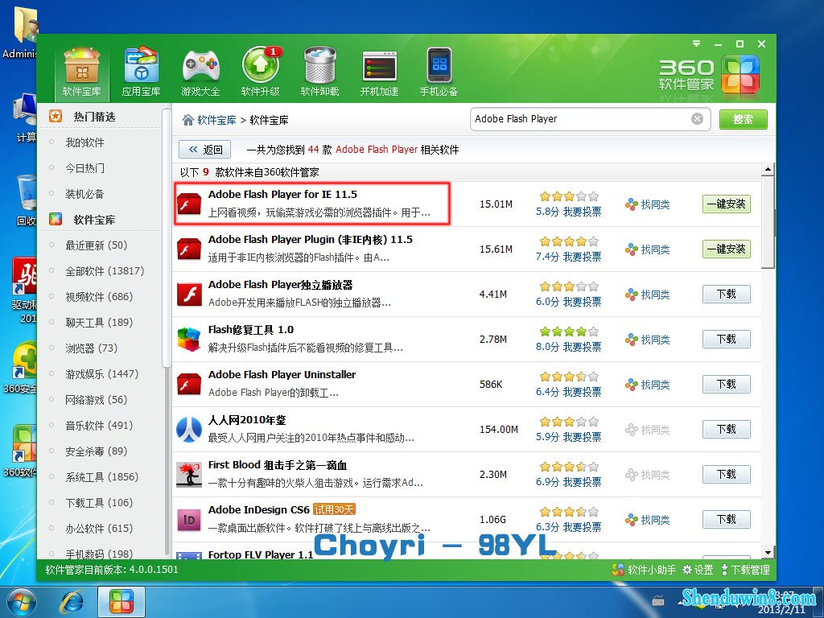
Task: Select 聊天工具 (189) category
Action: click(99, 322)
